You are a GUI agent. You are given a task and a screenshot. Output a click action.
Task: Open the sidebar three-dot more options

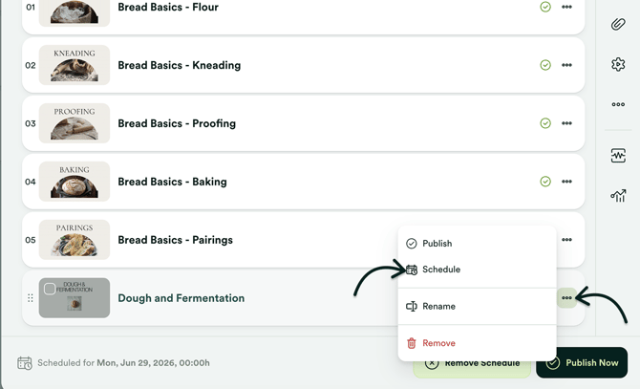(618, 104)
